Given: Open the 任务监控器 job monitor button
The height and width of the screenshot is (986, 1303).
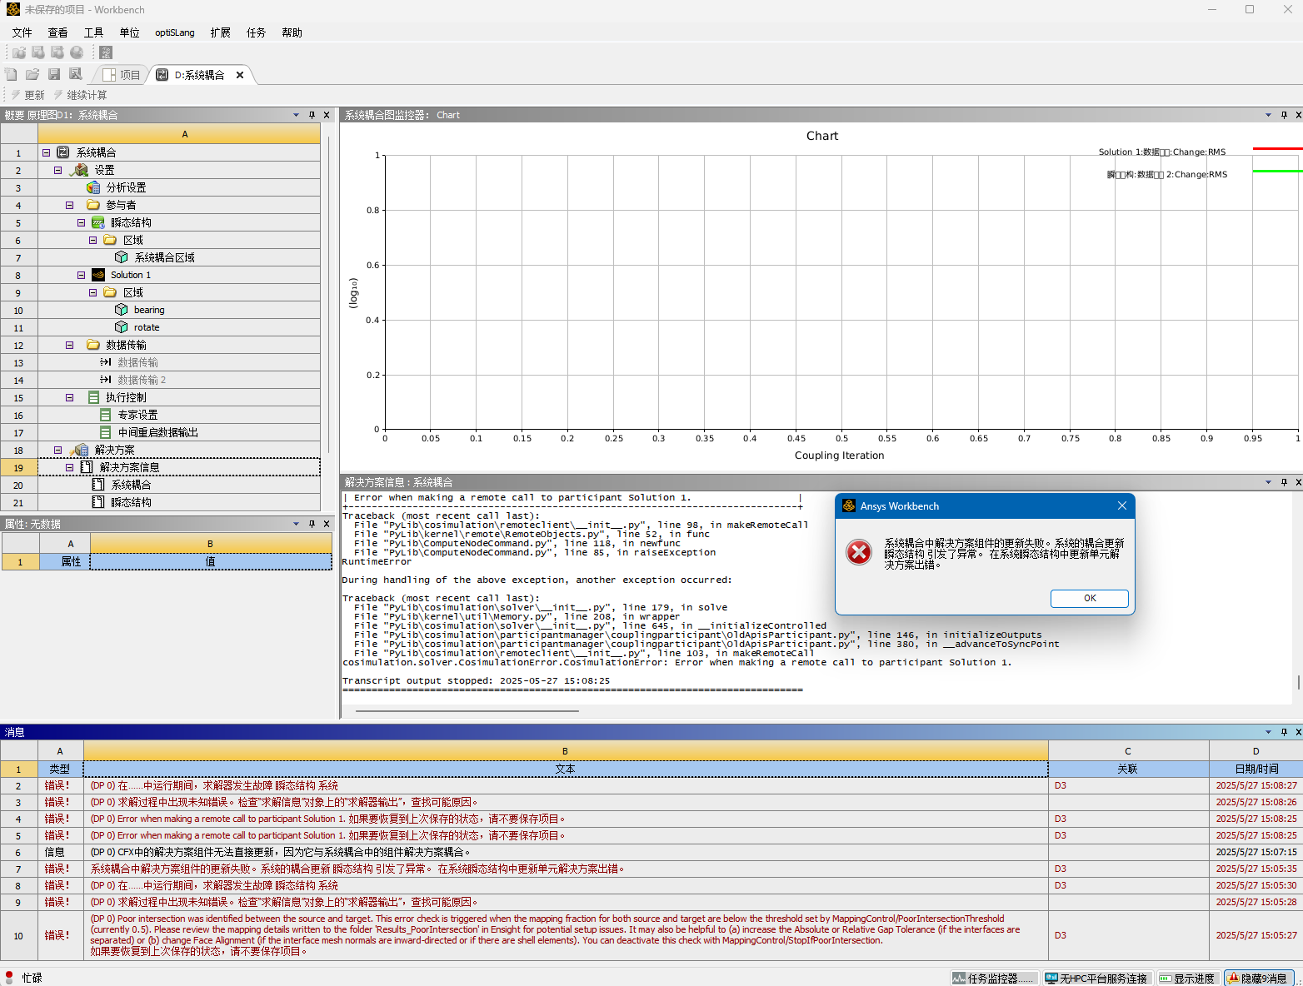Looking at the screenshot, I should (x=994, y=978).
